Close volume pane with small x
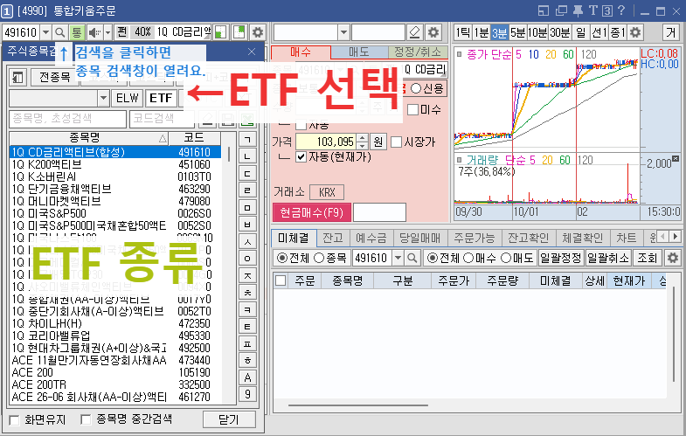This screenshot has width=686, height=436. click(675, 158)
